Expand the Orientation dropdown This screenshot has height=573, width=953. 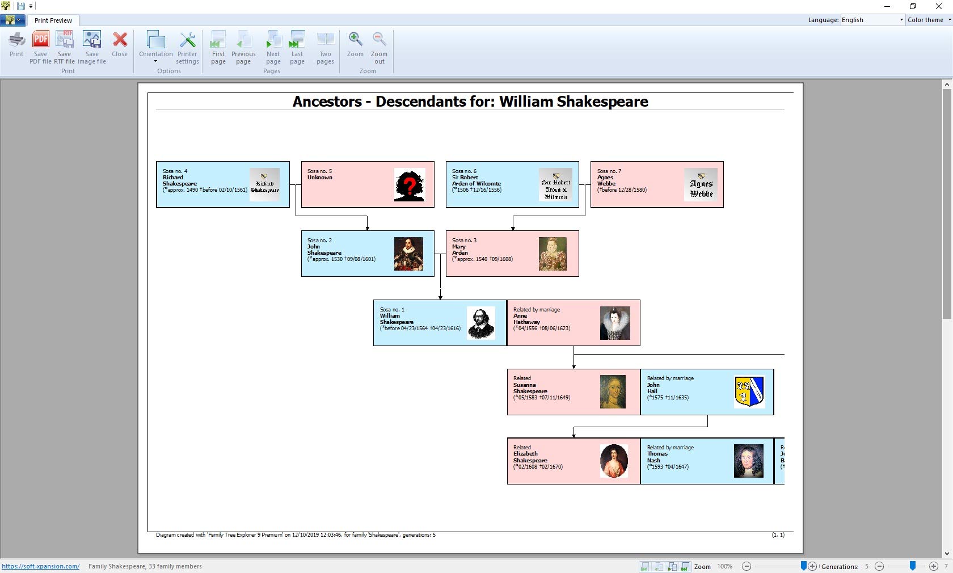pos(155,47)
